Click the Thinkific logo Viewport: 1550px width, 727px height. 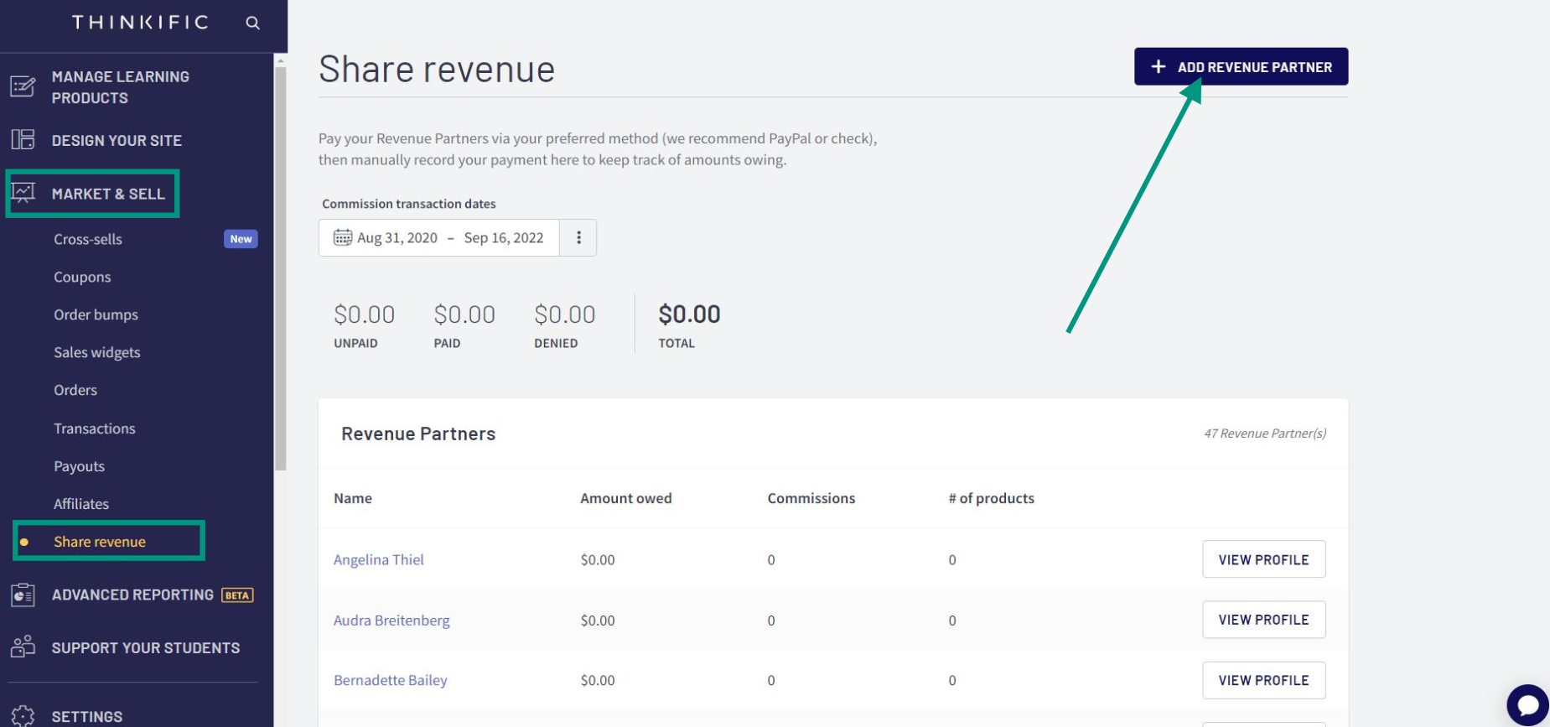[x=140, y=23]
